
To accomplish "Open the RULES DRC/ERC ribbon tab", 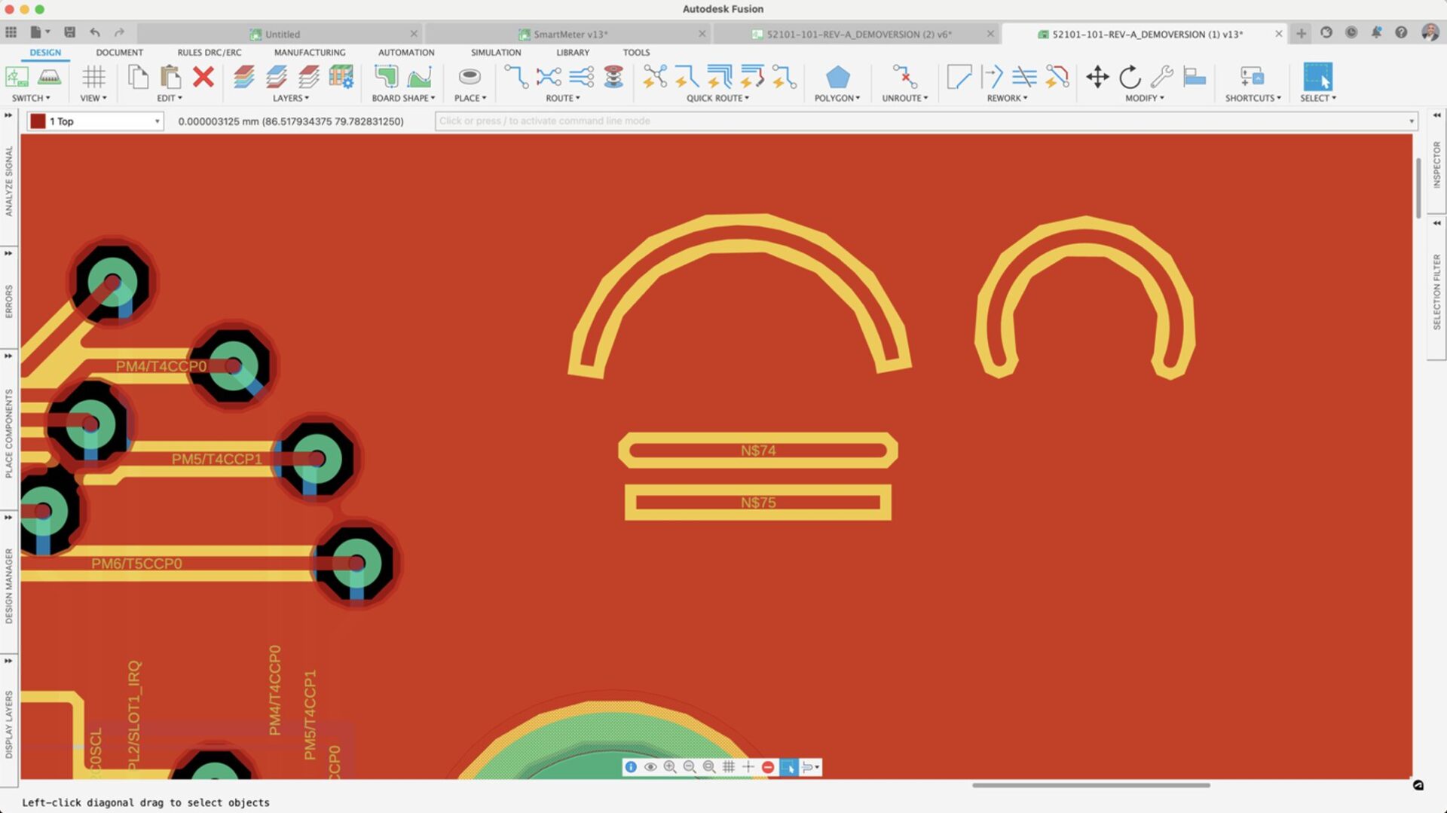I will [210, 53].
